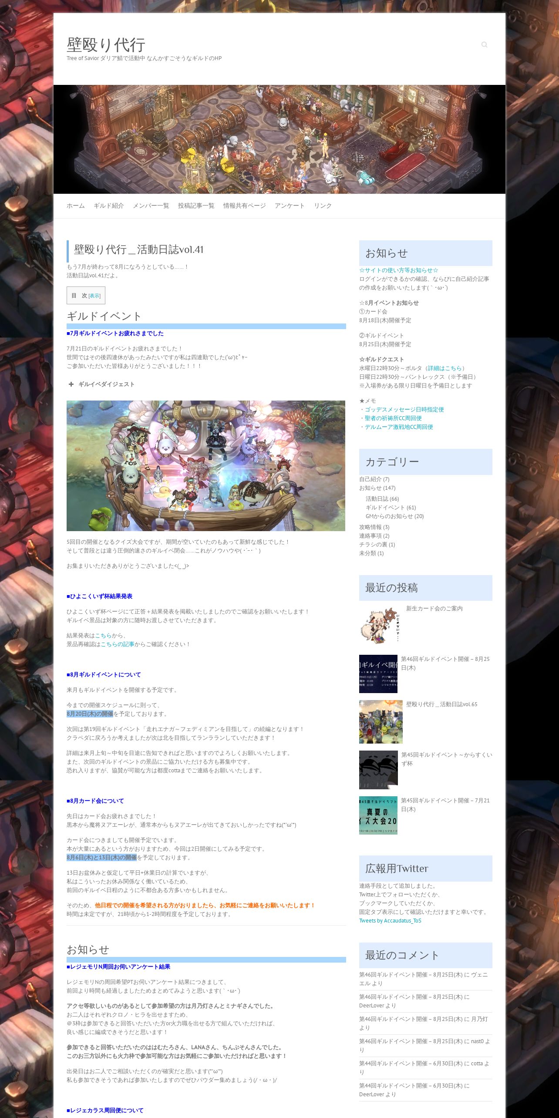This screenshot has height=1118, width=559.
Task: Click post title 壁殴り代行＿活動日誌vol.41
Action: point(138,249)
